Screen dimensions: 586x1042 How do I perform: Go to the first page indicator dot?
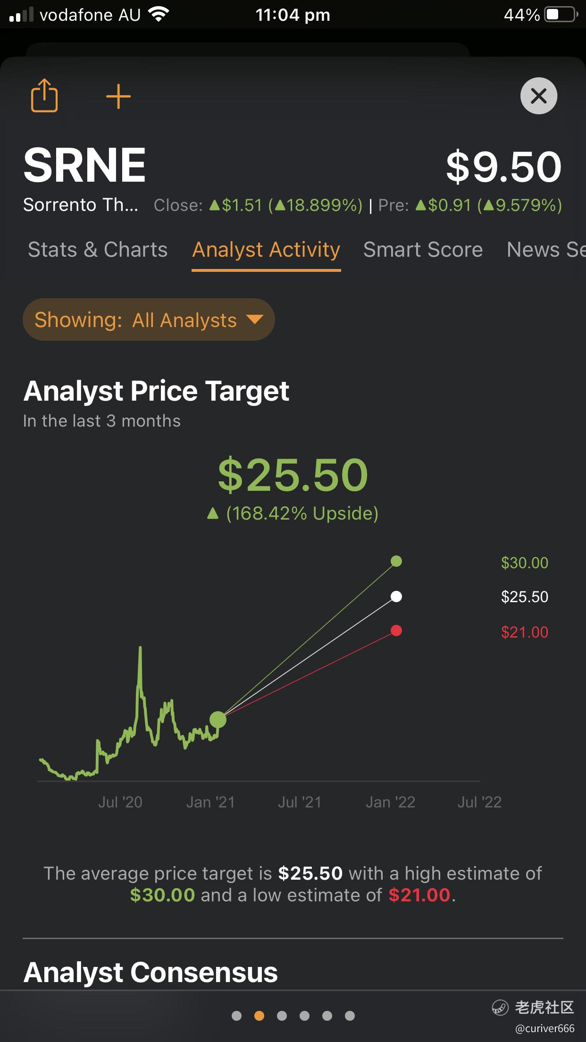237,1016
